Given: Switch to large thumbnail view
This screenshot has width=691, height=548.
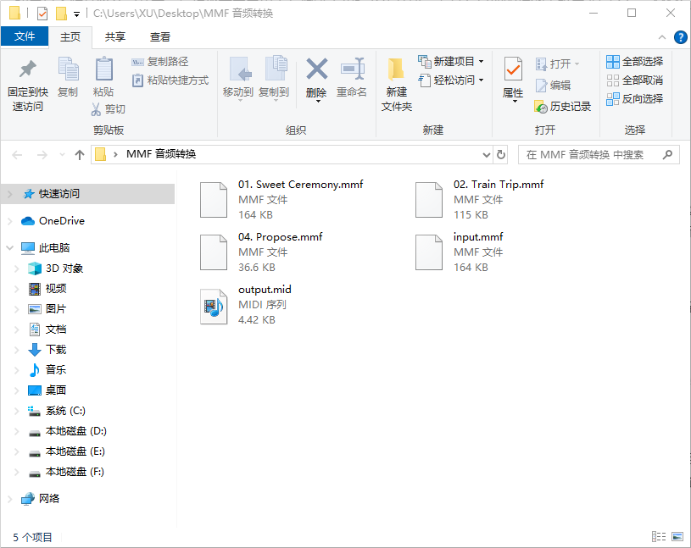Looking at the screenshot, I should (677, 535).
